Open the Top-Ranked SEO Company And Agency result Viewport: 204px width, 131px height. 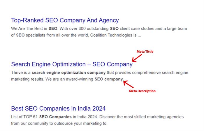tap(65, 20)
